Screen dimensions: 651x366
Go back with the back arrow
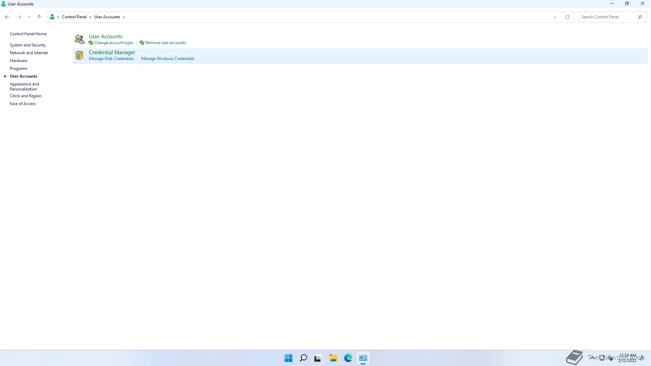(x=7, y=17)
